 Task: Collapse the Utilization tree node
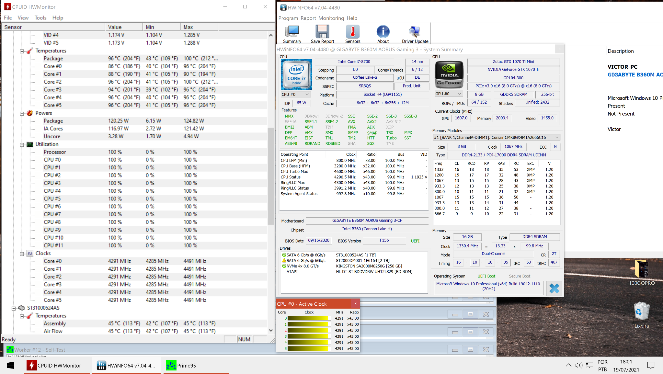coord(22,145)
